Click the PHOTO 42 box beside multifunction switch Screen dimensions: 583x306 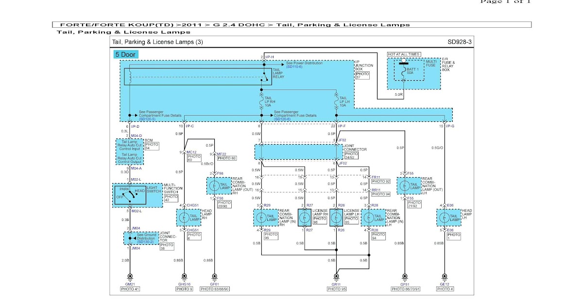(x=171, y=198)
